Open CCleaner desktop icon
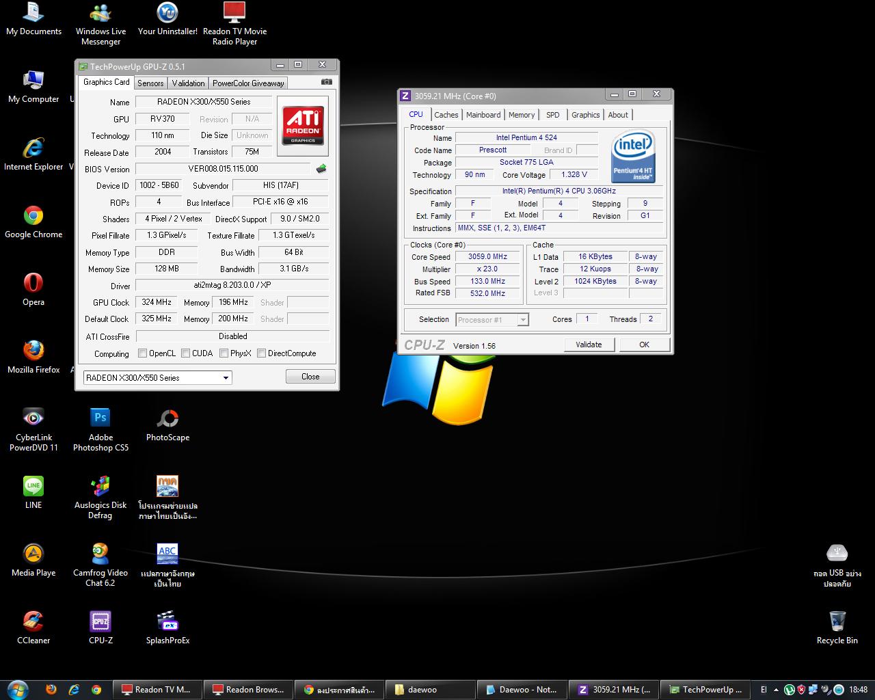The width and height of the screenshot is (875, 700). click(33, 628)
